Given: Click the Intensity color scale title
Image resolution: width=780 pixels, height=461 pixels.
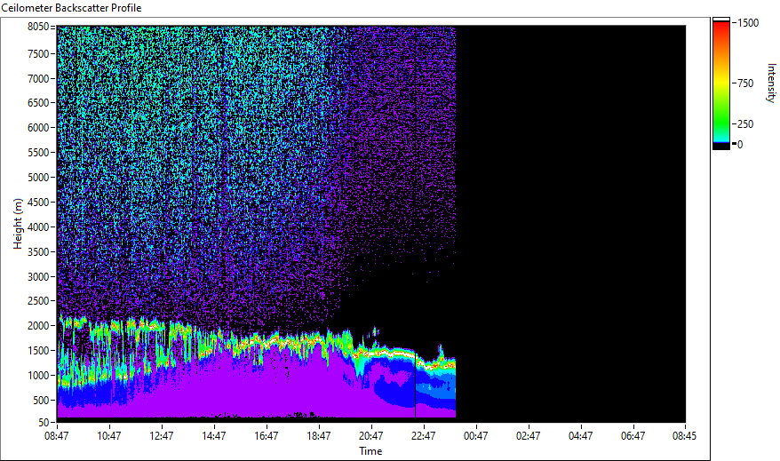Looking at the screenshot, I should pyautogui.click(x=771, y=83).
